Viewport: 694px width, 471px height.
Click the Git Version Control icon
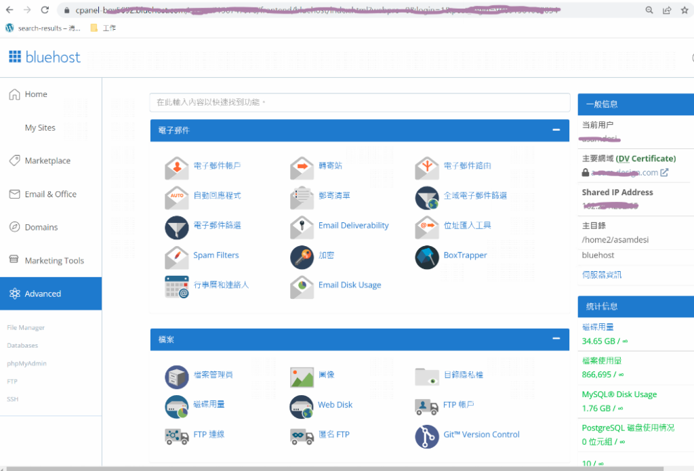[x=427, y=436]
